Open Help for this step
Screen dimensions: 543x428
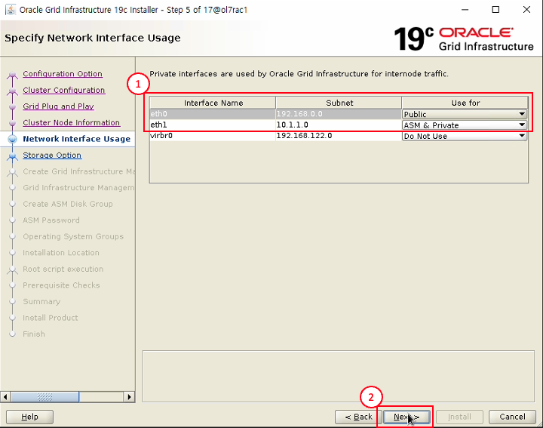coord(29,417)
